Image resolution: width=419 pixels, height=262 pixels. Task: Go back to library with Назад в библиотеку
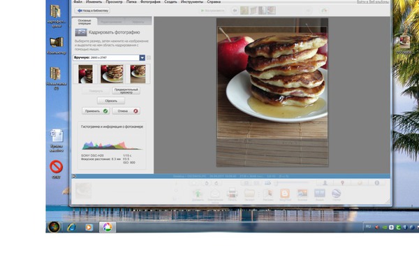[92, 10]
